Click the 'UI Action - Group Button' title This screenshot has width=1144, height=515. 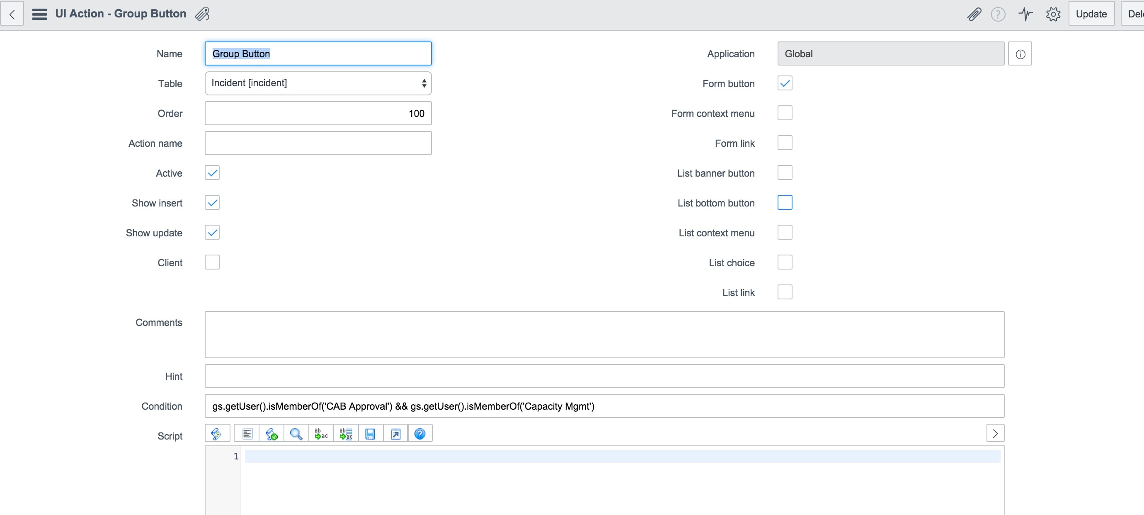(x=121, y=14)
